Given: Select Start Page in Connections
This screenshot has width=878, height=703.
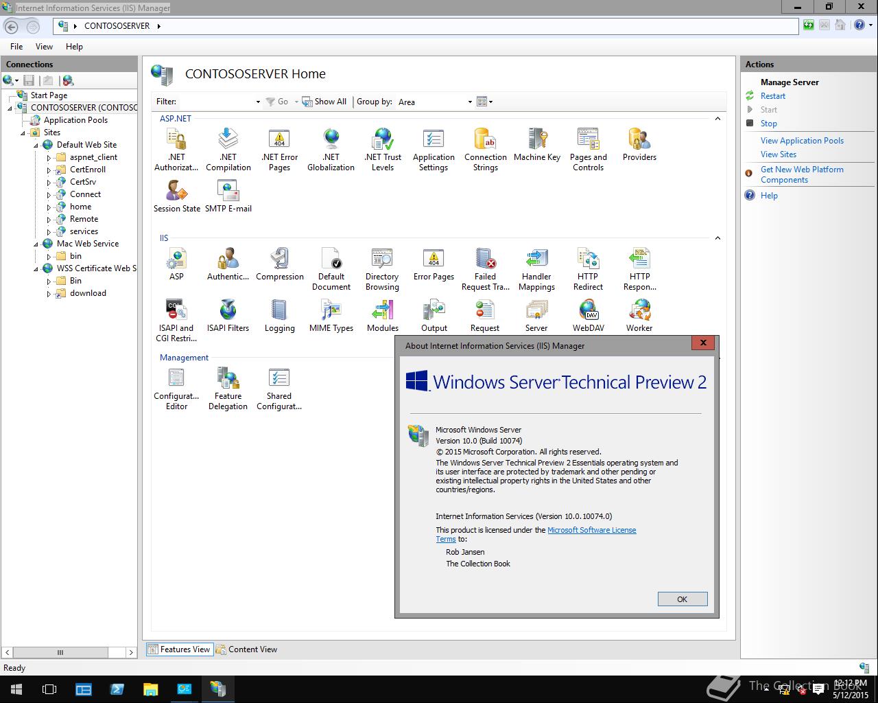Looking at the screenshot, I should pos(49,95).
